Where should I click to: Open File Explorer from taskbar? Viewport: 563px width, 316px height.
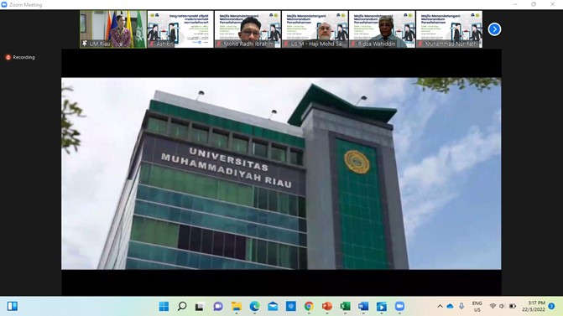pyautogui.click(x=237, y=306)
